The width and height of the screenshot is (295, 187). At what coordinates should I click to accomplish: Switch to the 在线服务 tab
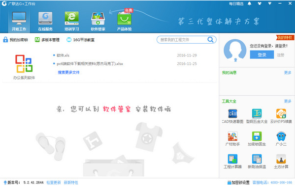[x=45, y=21]
